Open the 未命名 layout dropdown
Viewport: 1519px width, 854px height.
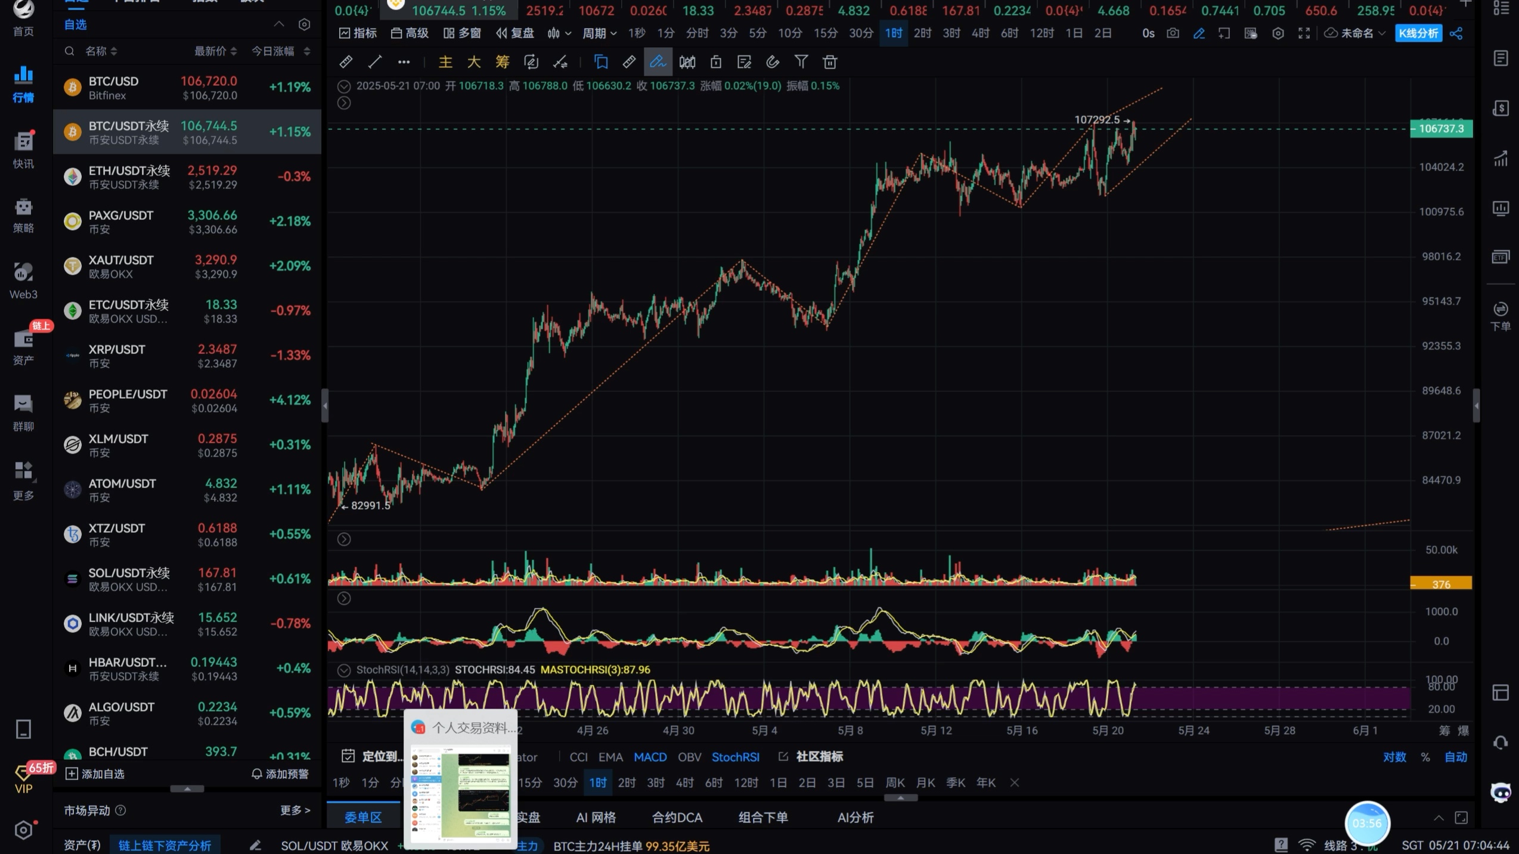pos(1354,33)
